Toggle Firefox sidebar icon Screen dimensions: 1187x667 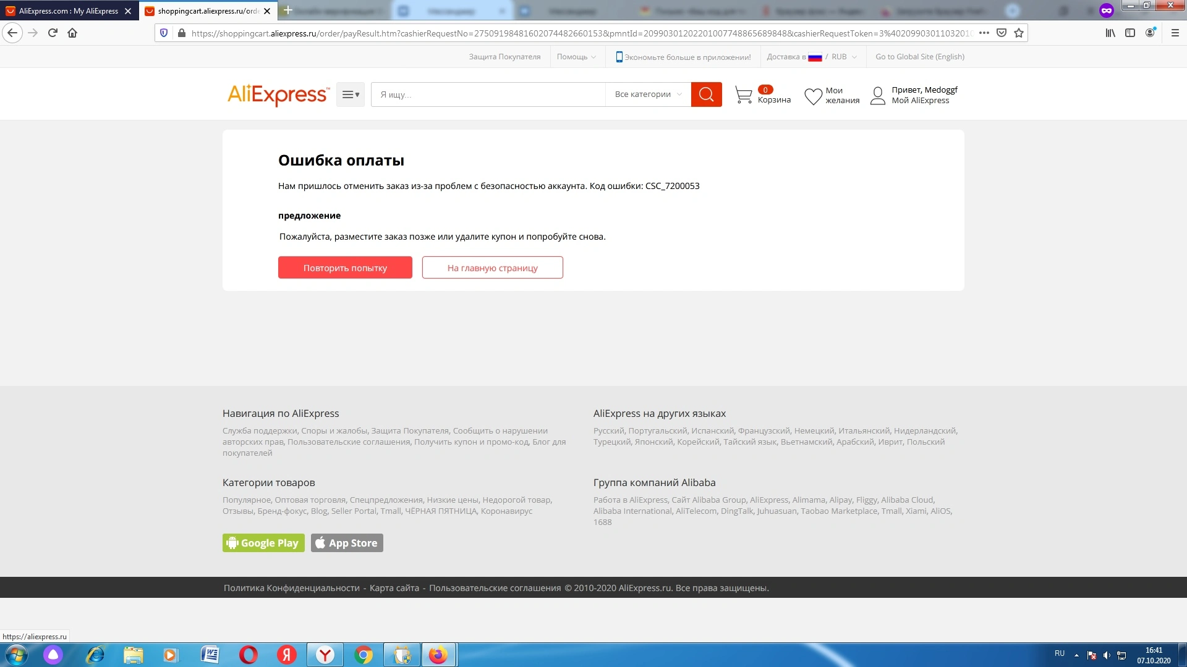(x=1130, y=33)
